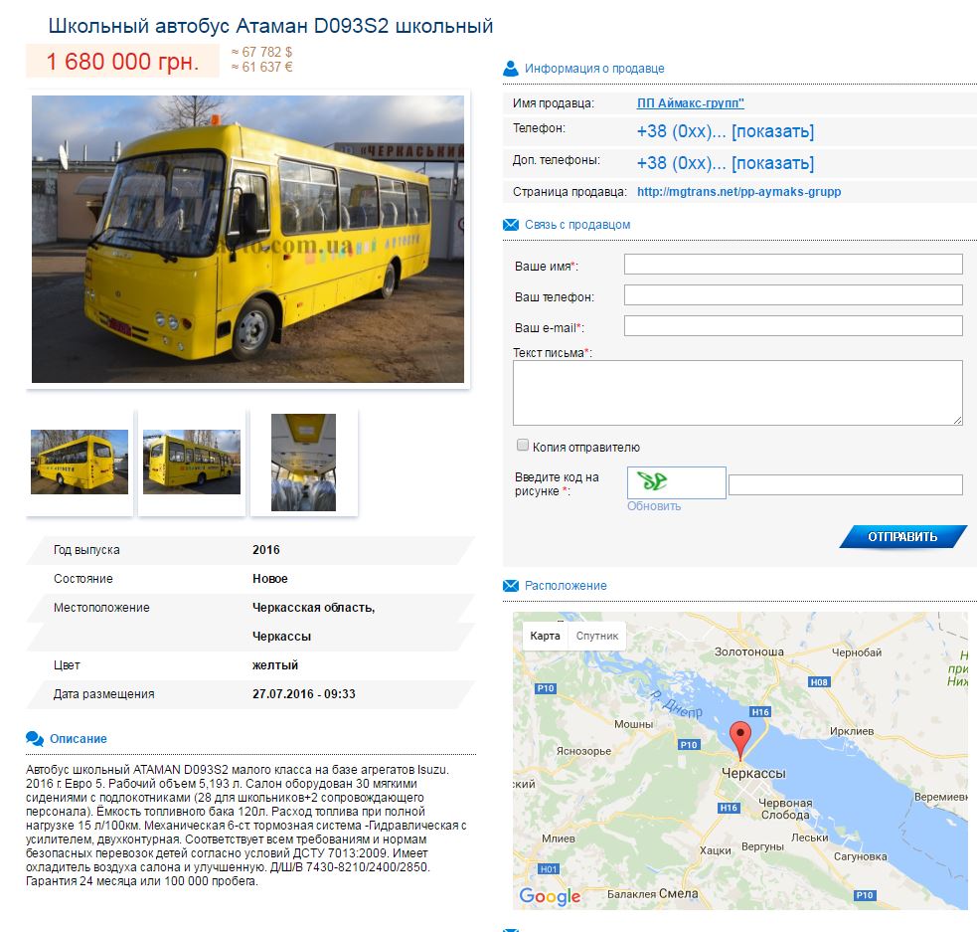The image size is (977, 932).
Task: Reveal the main phone number via показать
Action: click(773, 131)
